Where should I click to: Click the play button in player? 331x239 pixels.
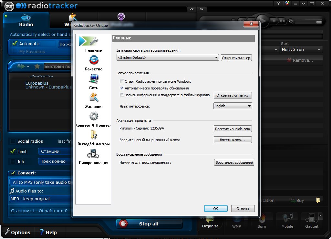263,20
